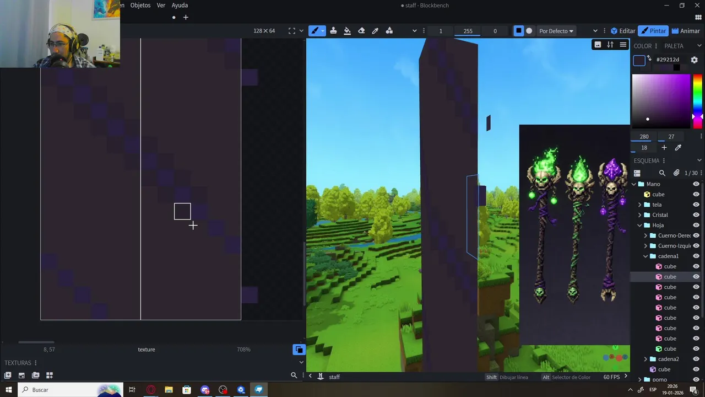Screen dimensions: 705x397
Task: Add current color to palette
Action: (x=664, y=148)
